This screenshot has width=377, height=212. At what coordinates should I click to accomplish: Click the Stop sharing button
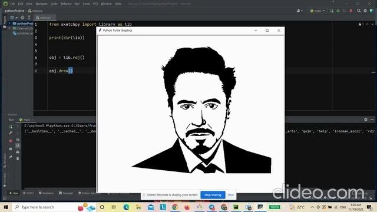[213, 195]
